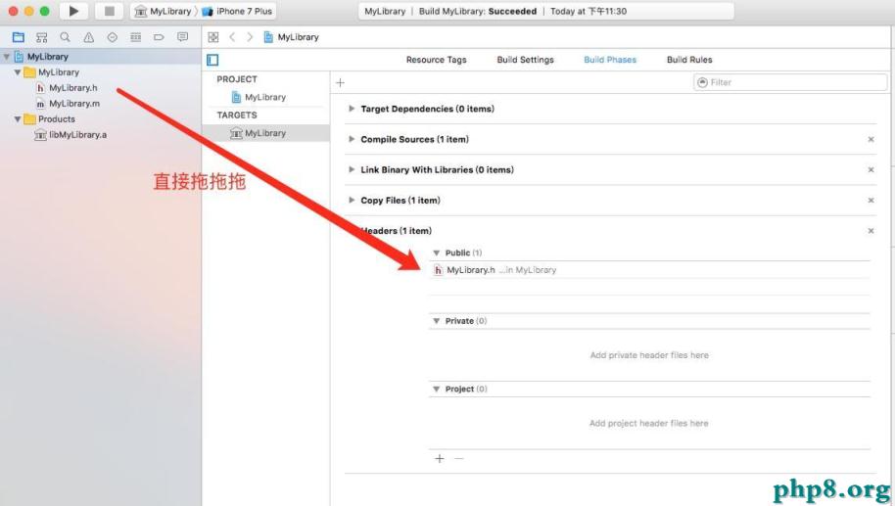Remove selected header with minus button
Image resolution: width=895 pixels, height=506 pixels.
click(x=459, y=459)
